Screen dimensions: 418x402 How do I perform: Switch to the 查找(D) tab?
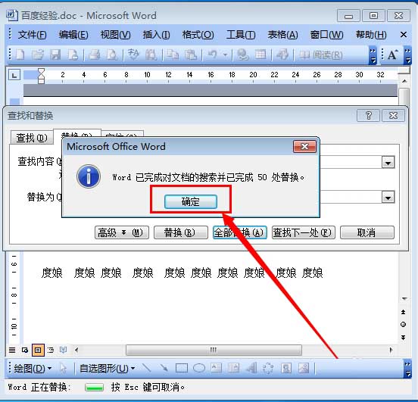[32, 138]
